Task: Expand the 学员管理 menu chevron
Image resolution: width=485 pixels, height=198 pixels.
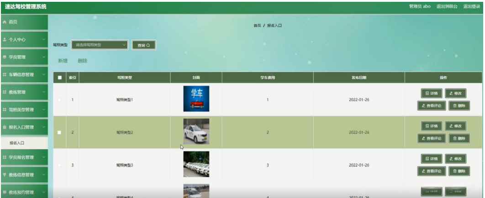Action: [x=43, y=57]
